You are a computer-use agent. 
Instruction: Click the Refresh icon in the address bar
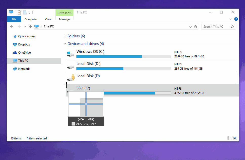(x=196, y=26)
